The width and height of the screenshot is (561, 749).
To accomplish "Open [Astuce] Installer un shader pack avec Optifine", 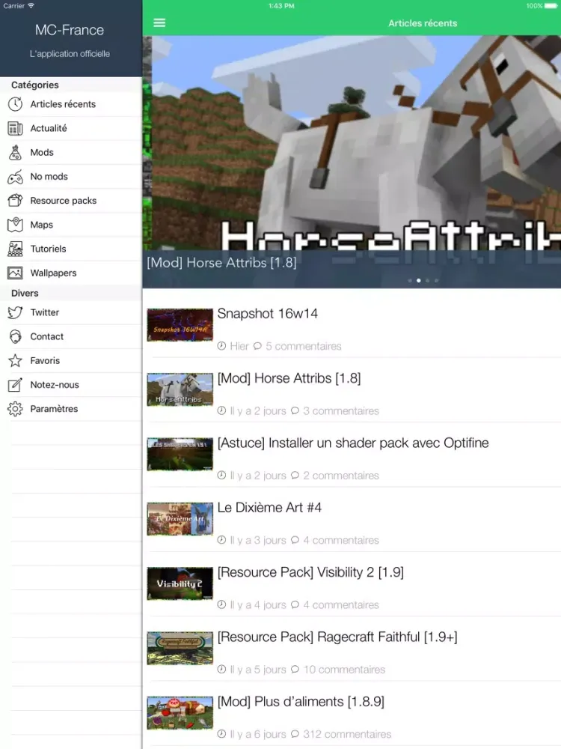I will pos(353,443).
